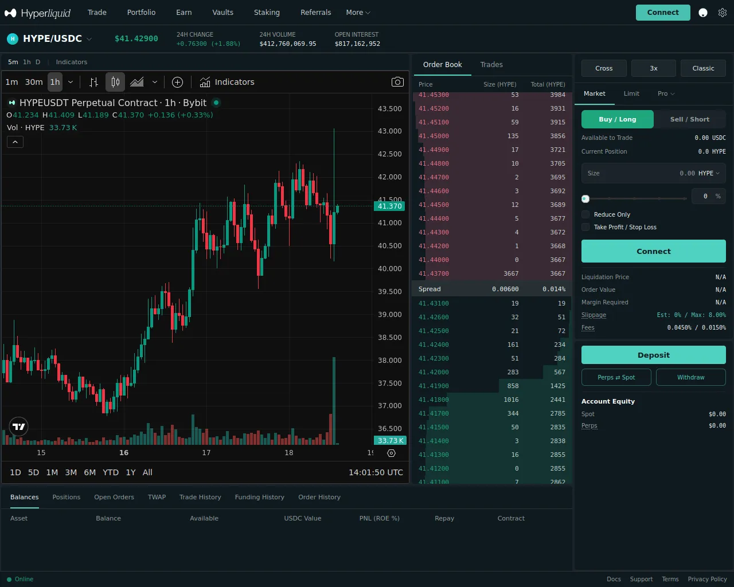
Task: Click the add comparison plus icon
Action: [178, 82]
